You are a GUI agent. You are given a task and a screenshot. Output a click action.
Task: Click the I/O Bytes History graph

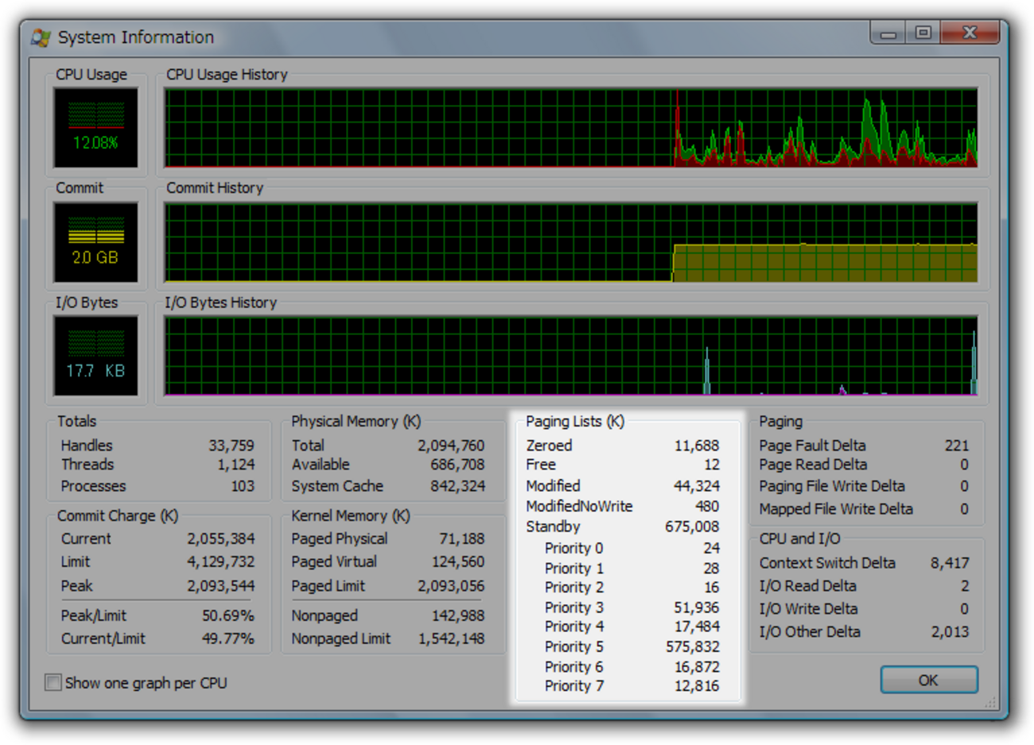coord(570,356)
